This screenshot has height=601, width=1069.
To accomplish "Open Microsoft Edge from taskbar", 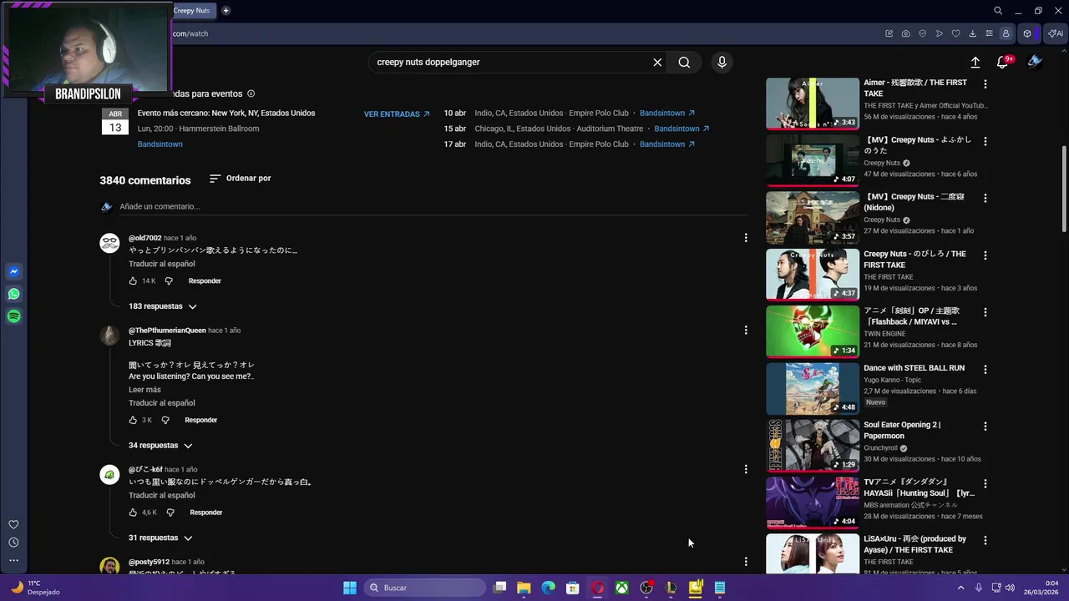I will point(548,588).
